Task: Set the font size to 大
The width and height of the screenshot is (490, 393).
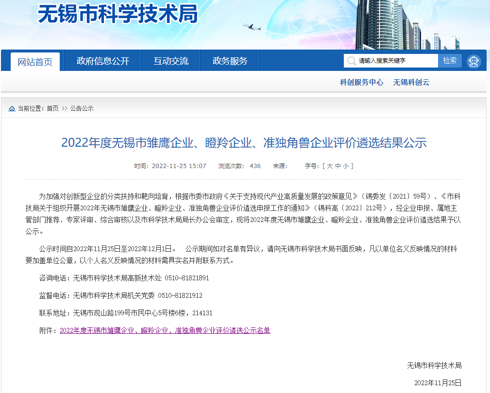Action: [x=330, y=166]
